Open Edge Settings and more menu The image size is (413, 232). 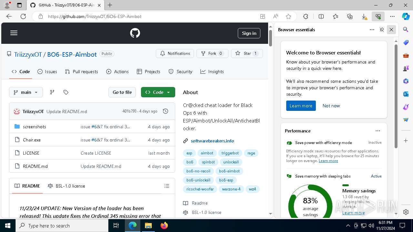point(392,16)
